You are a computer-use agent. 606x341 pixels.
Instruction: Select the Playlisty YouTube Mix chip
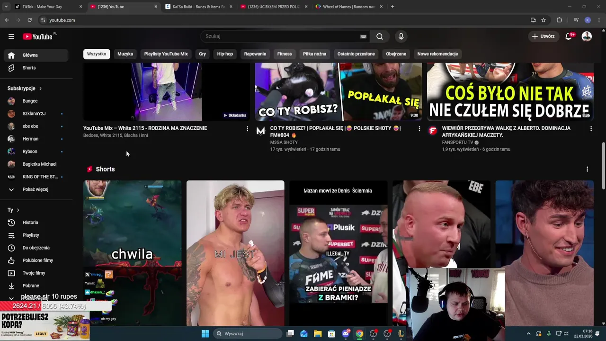tap(166, 54)
